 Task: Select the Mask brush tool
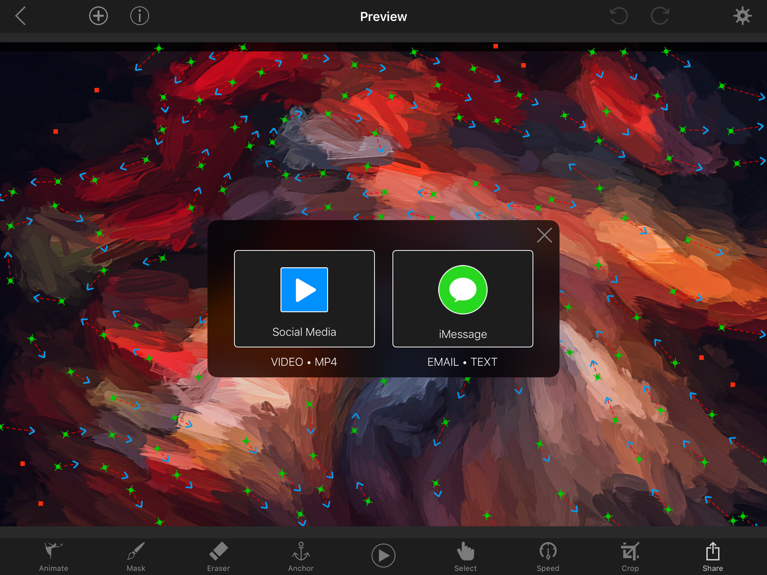pyautogui.click(x=136, y=557)
